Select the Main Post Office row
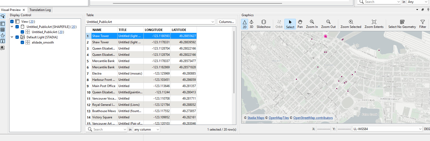The height and width of the screenshot is (141, 430). (x=141, y=86)
